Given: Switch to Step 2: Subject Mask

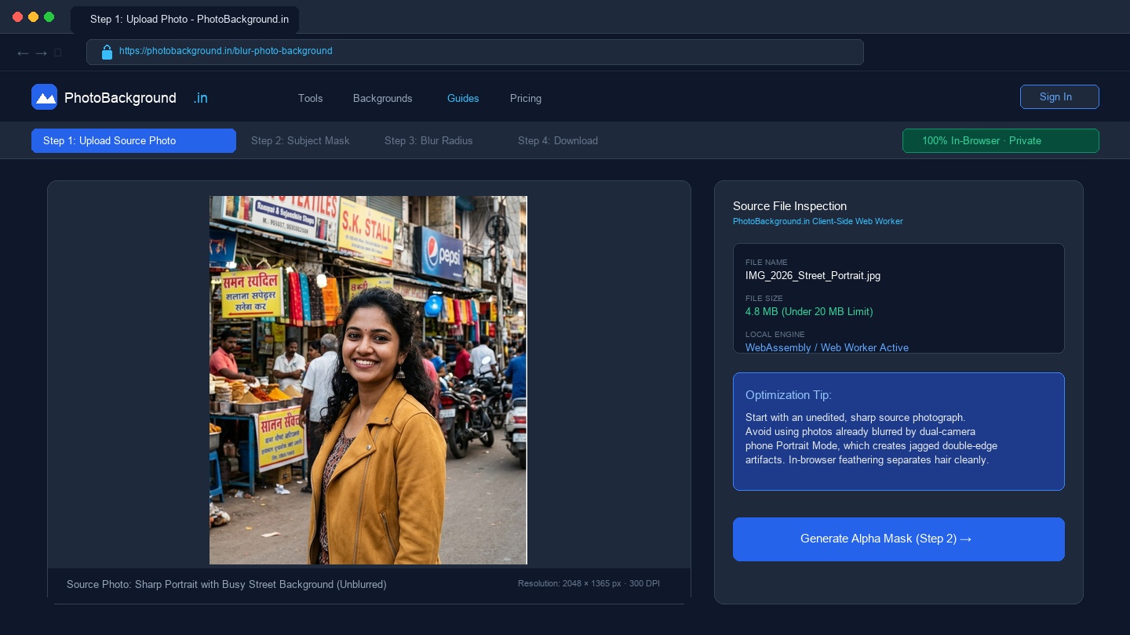Looking at the screenshot, I should 301,140.
